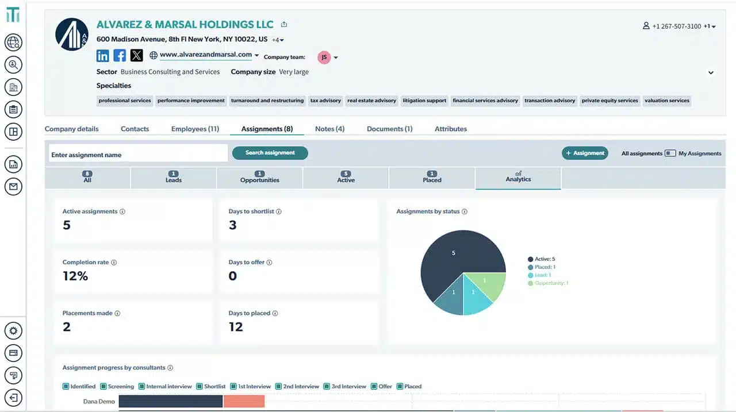Click the Facebook social icon
The height and width of the screenshot is (412, 736).
pyautogui.click(x=120, y=56)
